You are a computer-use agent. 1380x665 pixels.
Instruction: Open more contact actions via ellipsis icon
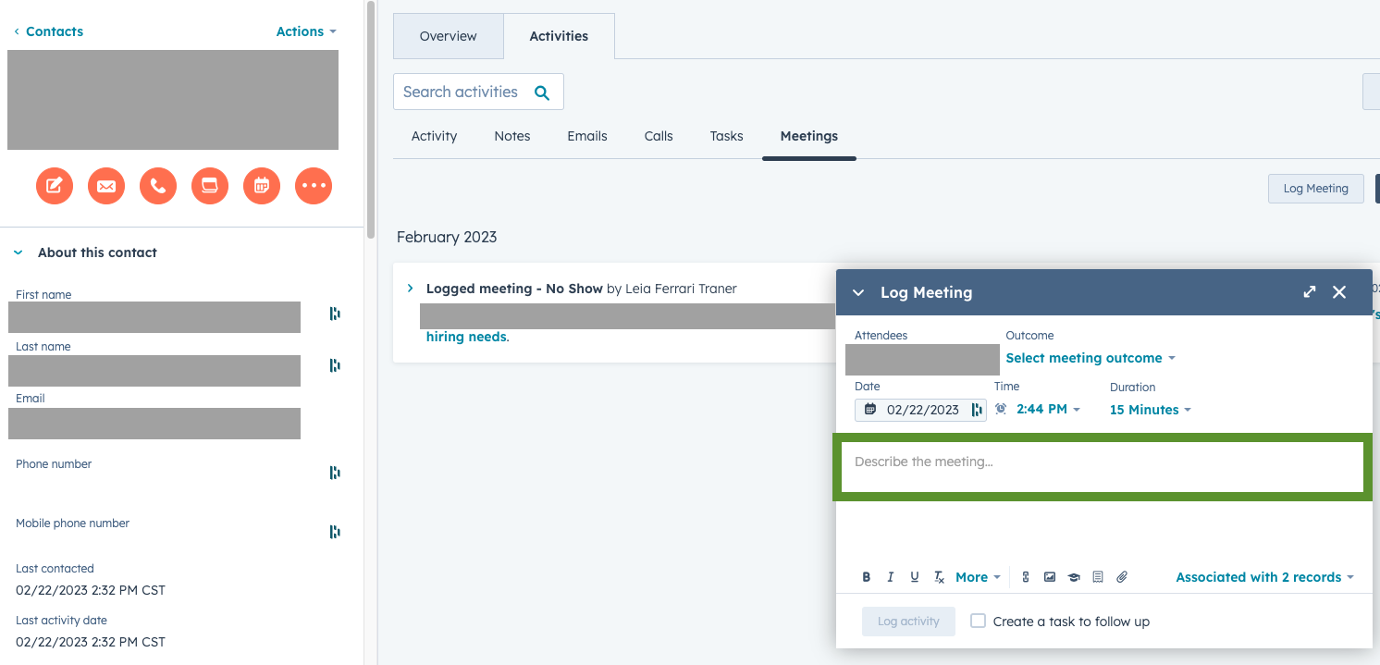[x=314, y=185]
